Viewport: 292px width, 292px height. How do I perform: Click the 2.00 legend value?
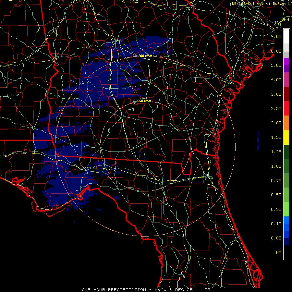click(276, 123)
